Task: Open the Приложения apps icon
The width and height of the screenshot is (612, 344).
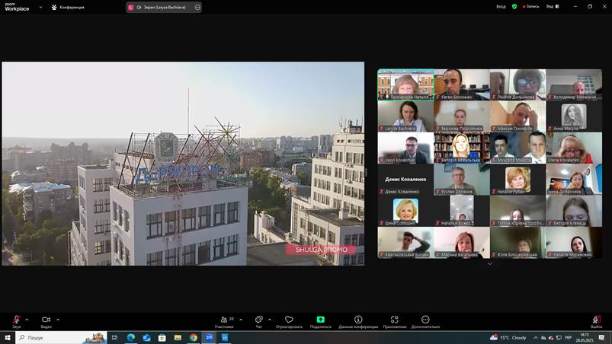Action: pyautogui.click(x=395, y=320)
